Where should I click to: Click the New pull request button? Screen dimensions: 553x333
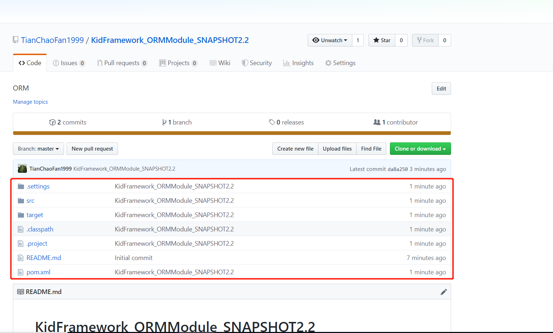point(92,148)
